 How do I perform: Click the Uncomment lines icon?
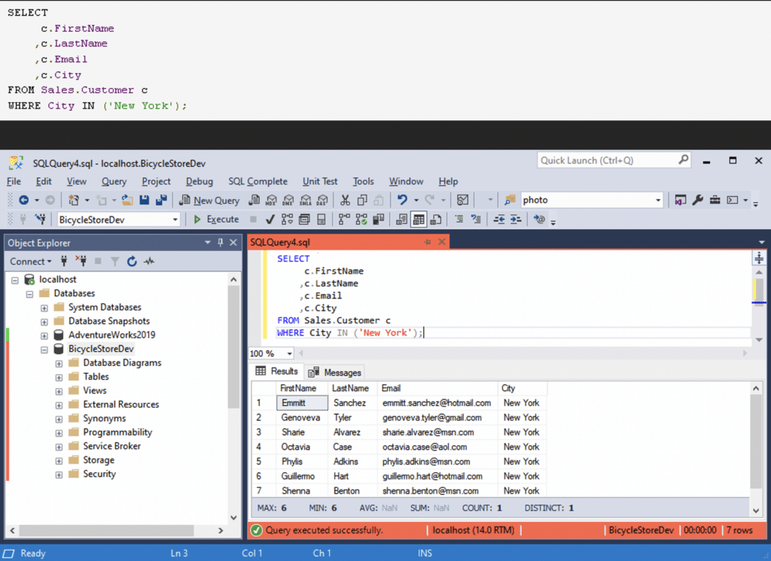click(476, 219)
